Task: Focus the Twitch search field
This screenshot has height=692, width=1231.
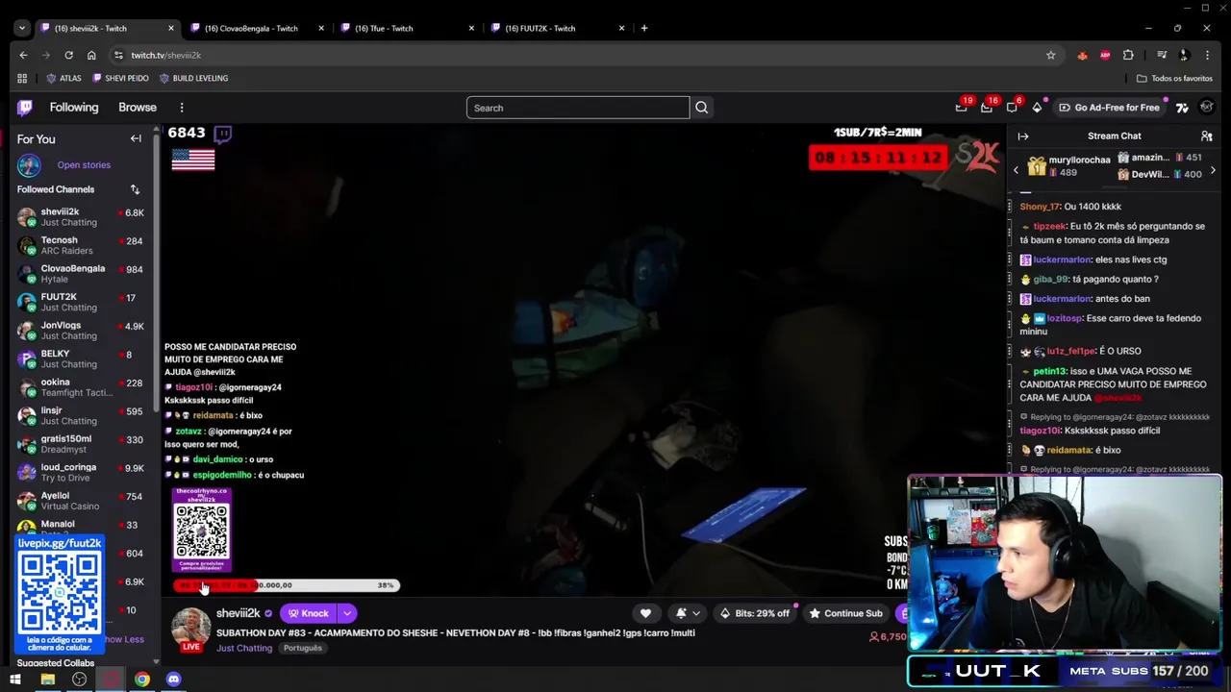Action: (578, 108)
